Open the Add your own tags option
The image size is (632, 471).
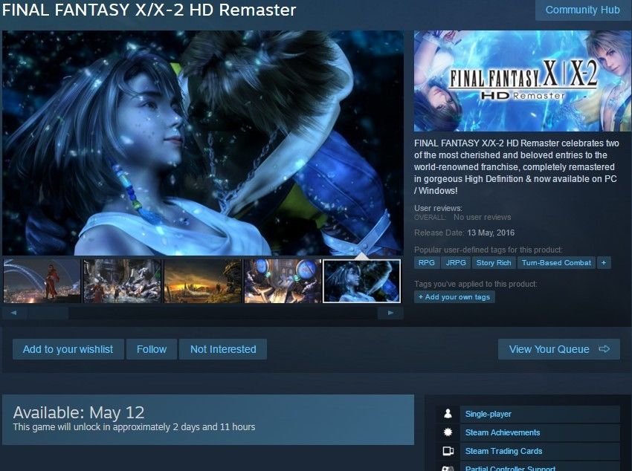tap(454, 297)
